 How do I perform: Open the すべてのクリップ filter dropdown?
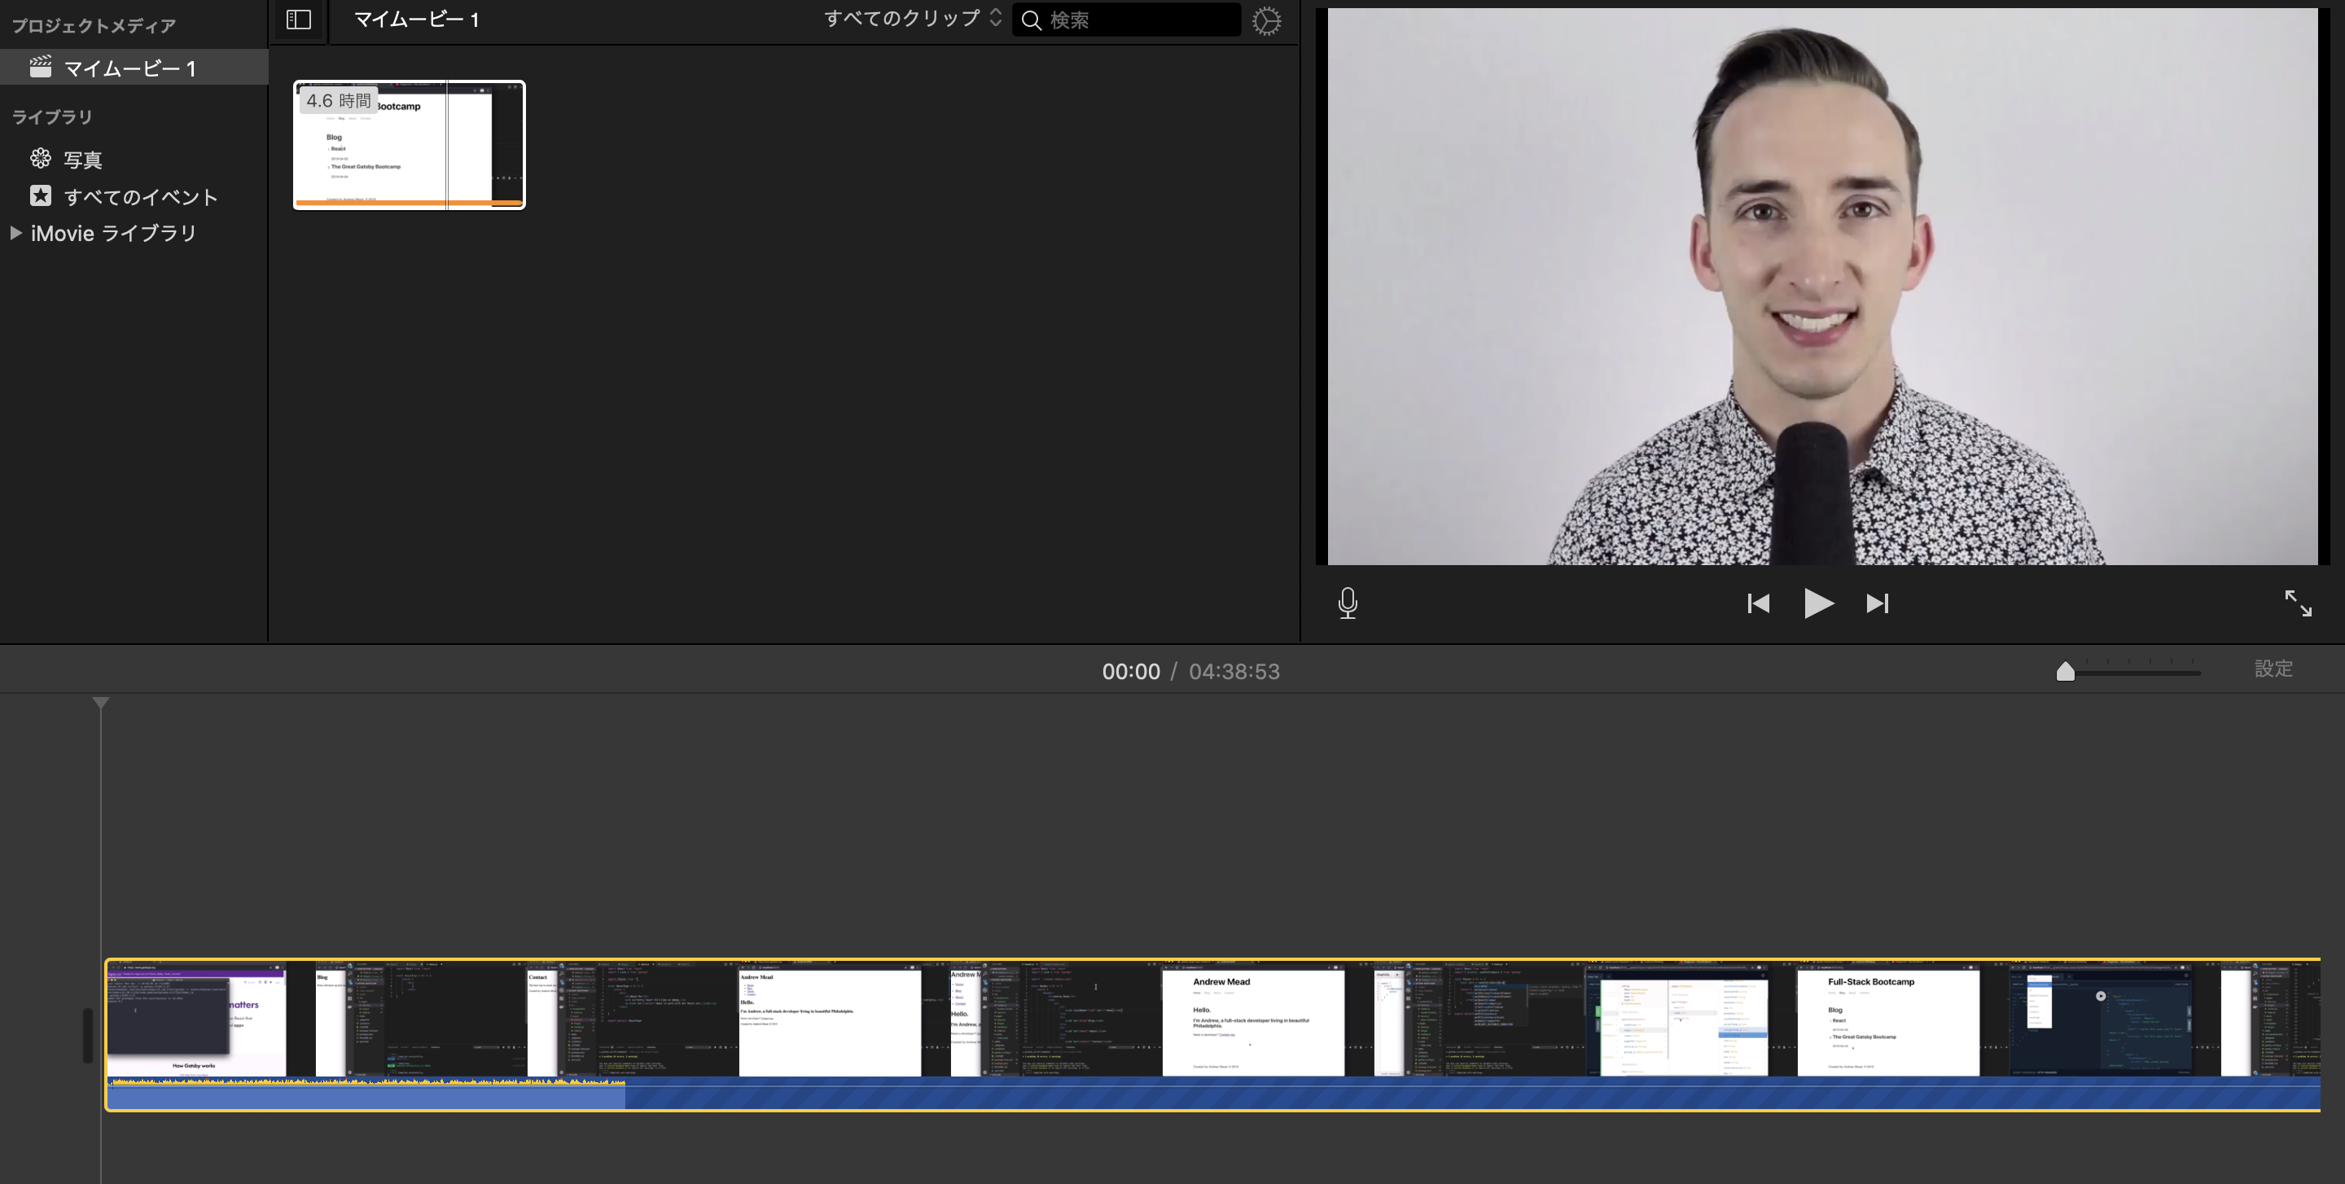pyautogui.click(x=912, y=19)
